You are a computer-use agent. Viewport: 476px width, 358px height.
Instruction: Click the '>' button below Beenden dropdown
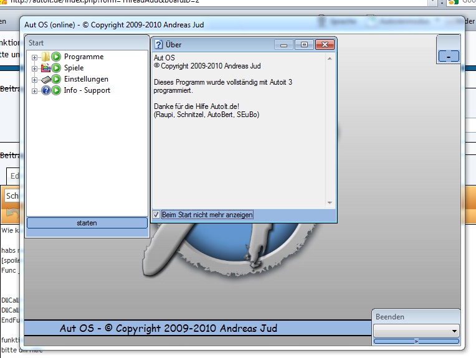tap(416, 341)
